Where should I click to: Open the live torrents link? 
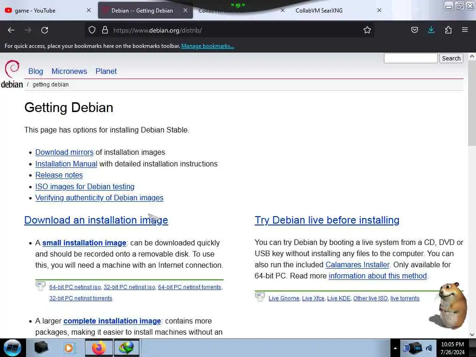pyautogui.click(x=405, y=298)
